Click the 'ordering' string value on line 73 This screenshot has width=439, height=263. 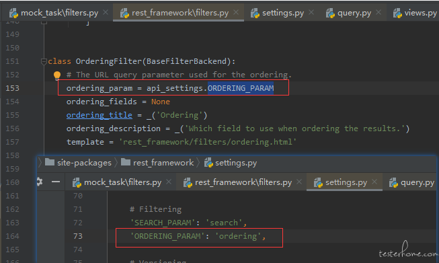[x=238, y=236]
